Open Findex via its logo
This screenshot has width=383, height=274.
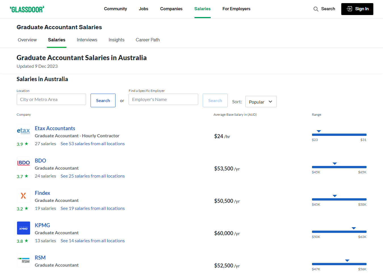pos(23,195)
